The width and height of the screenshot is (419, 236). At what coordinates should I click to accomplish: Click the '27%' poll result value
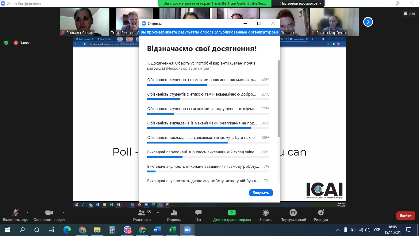tap(265, 94)
